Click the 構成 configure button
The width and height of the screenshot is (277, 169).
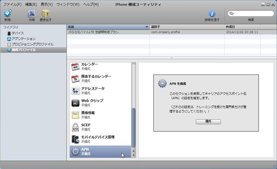(x=208, y=122)
